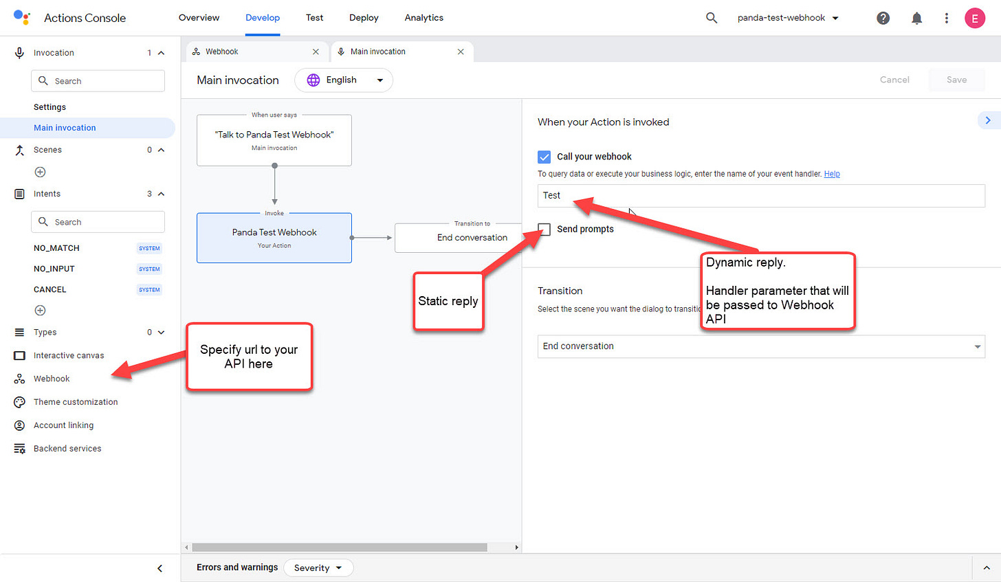Open Theme customization in sidebar
Screen dimensions: 1001x582
(76, 402)
